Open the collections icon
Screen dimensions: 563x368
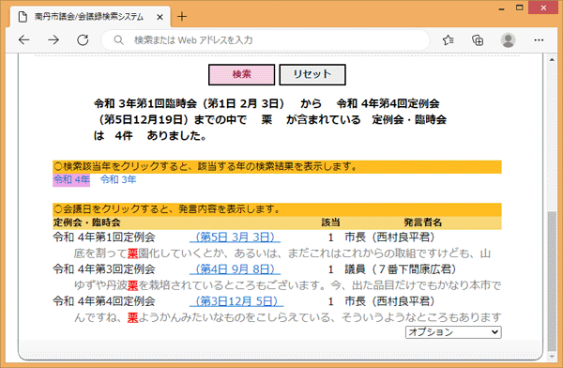click(x=478, y=39)
